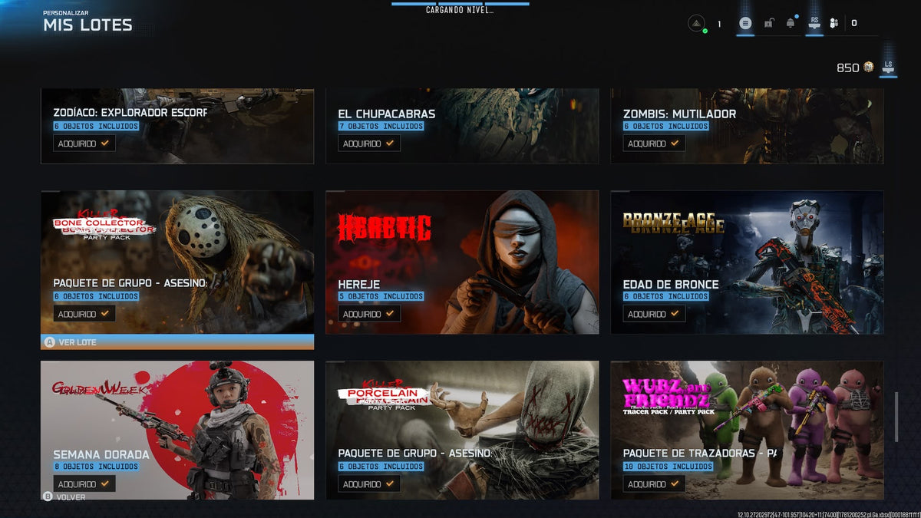Click the ZOMBIS: MUTILADOR title
Image resolution: width=921 pixels, height=518 pixels.
(x=679, y=114)
